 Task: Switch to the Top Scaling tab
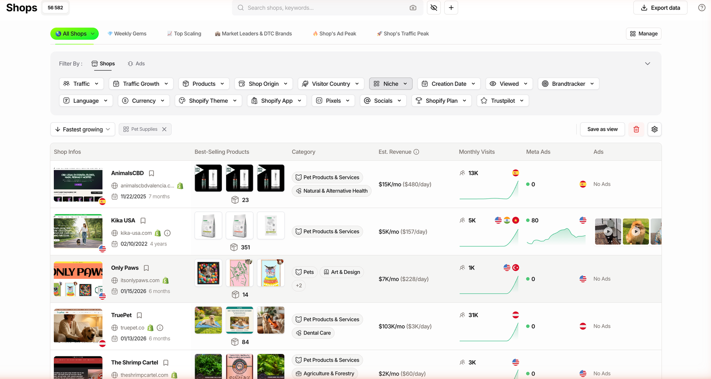click(184, 34)
